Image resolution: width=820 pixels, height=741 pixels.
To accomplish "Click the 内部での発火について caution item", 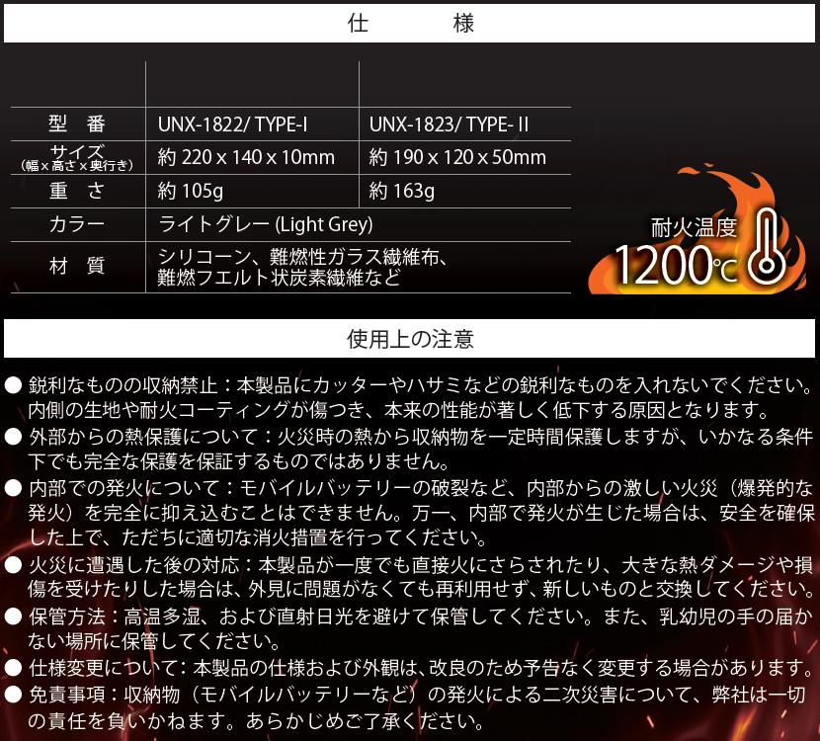I will 409,513.
